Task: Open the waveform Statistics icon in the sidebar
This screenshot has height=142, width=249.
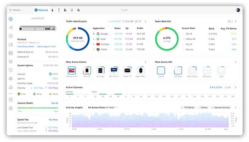Action: coord(11,62)
